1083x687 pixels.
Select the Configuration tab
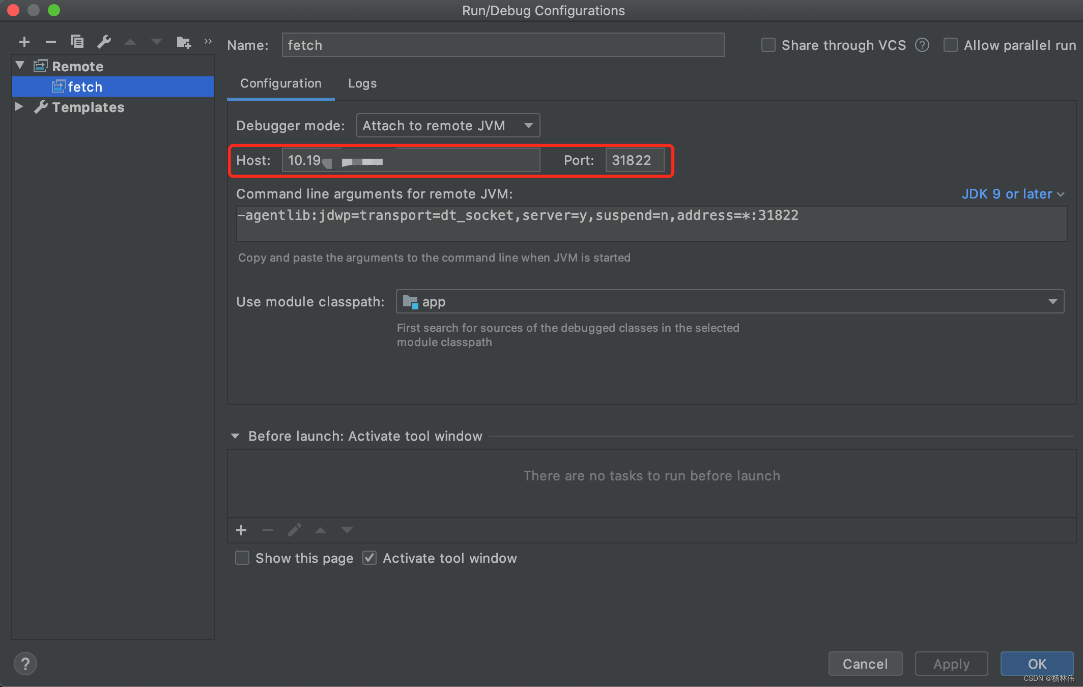280,83
